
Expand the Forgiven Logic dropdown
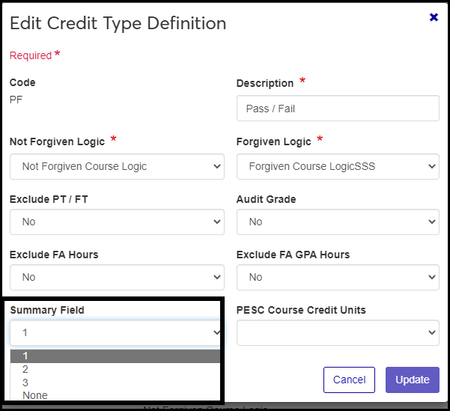coord(337,166)
